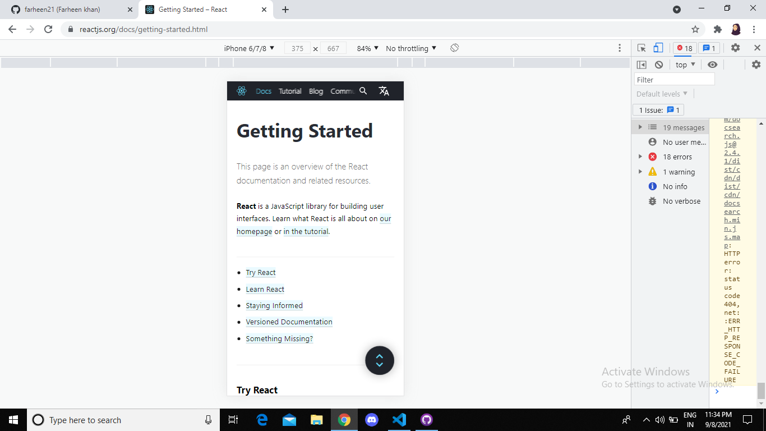Open Blog in the React navbar

click(316, 91)
